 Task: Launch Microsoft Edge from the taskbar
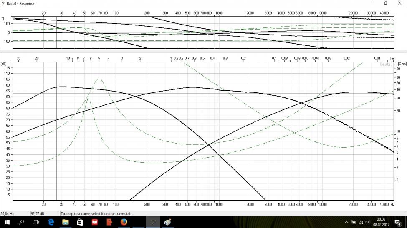(x=51, y=222)
